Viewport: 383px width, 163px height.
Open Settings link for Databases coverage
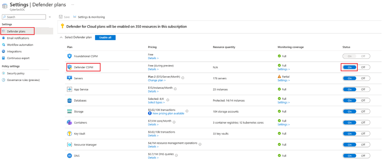[284, 103]
